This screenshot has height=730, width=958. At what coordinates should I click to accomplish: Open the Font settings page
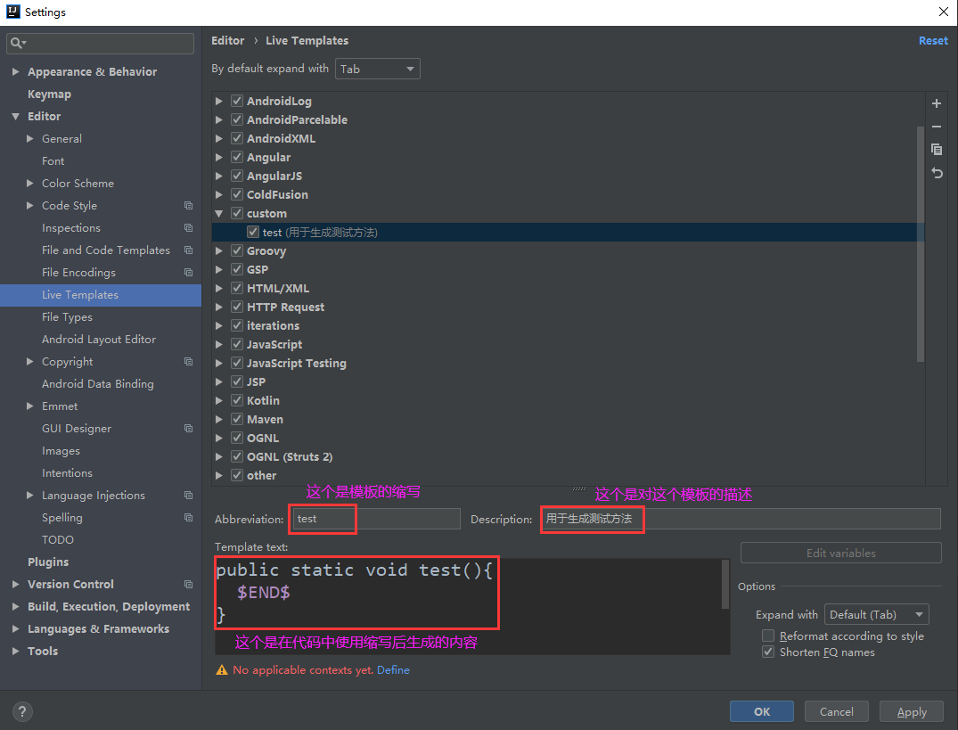click(x=53, y=161)
